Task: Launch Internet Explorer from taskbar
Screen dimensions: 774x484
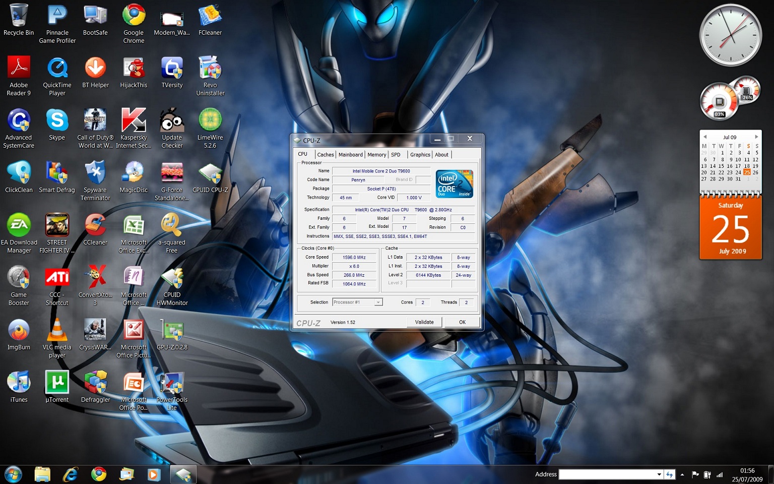Action: click(70, 474)
